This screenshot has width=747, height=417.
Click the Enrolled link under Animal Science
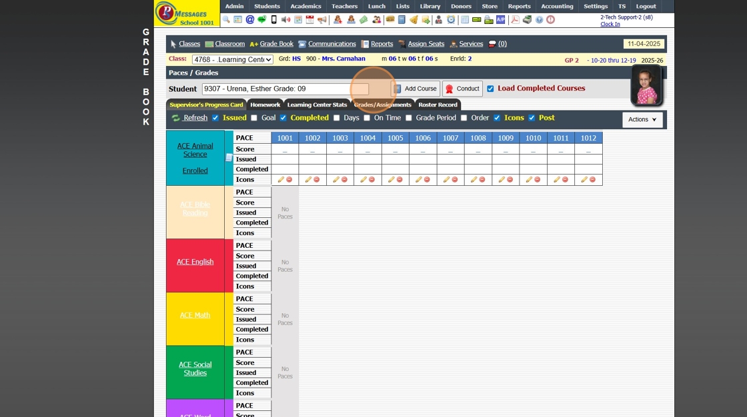click(195, 171)
